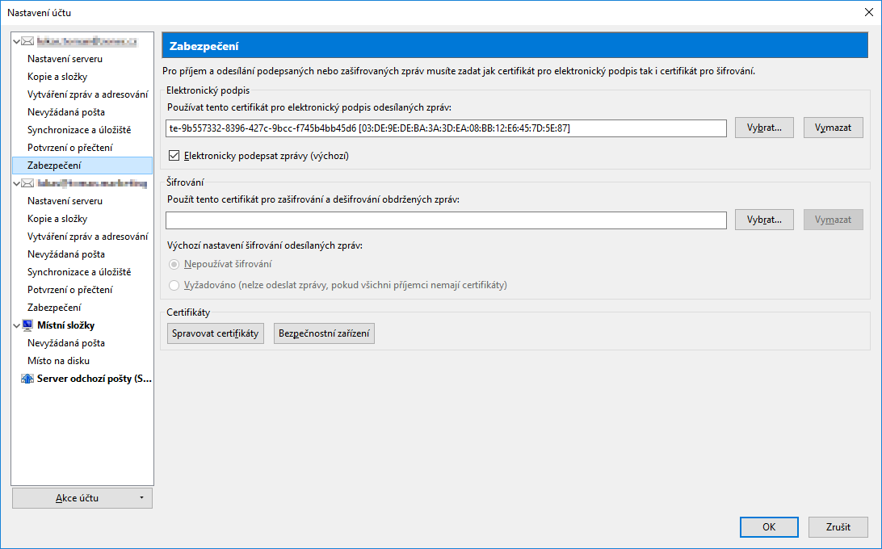Open Spravovat certifikáty
882x549 pixels.
click(216, 333)
